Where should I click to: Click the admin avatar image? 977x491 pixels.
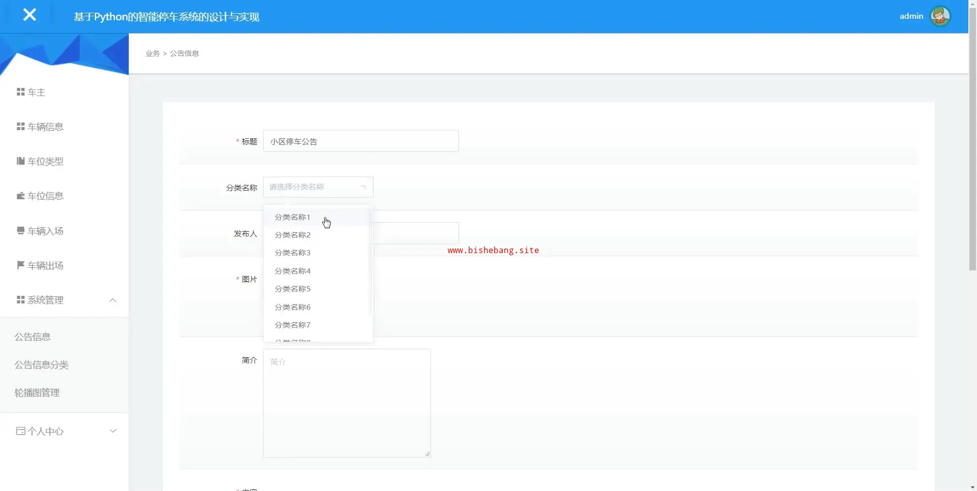click(940, 16)
